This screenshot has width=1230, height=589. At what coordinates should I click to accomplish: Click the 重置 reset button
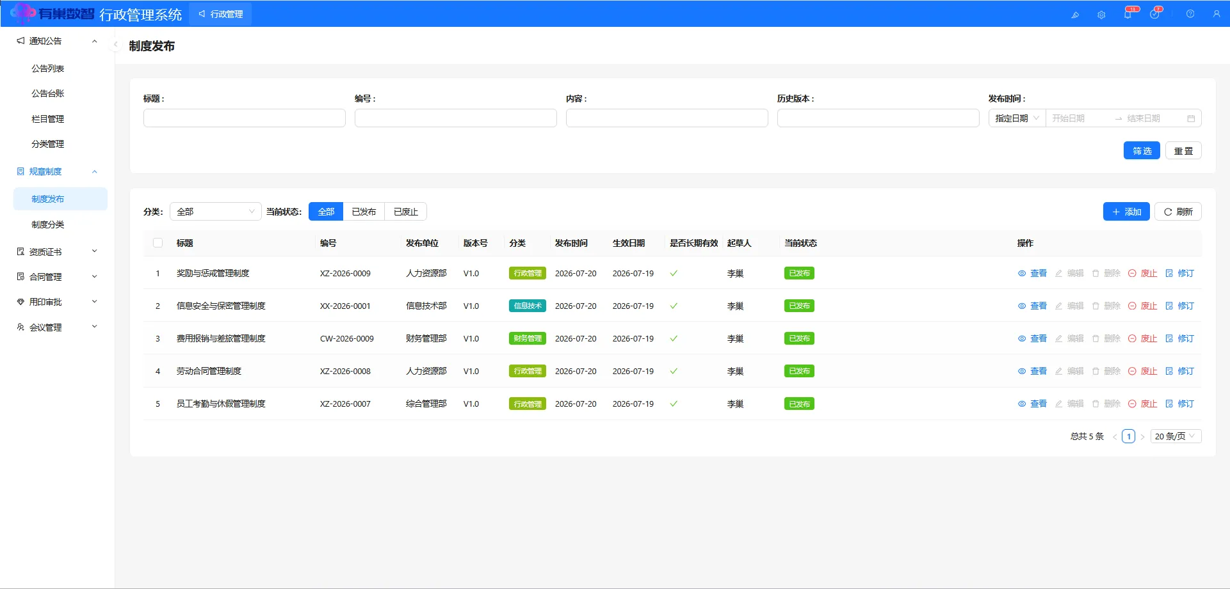(1183, 151)
